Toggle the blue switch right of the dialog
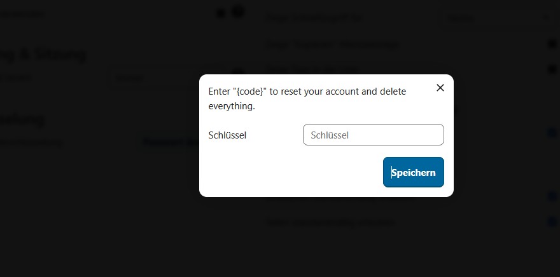This screenshot has height=277, width=560. [x=552, y=133]
